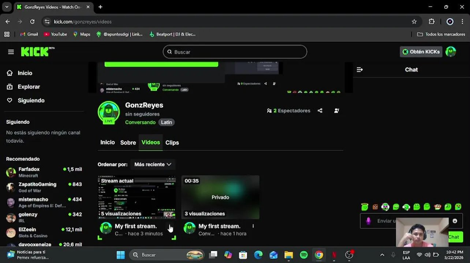Click the address bar URL
Screen dimensions: 470x263
[83, 22]
